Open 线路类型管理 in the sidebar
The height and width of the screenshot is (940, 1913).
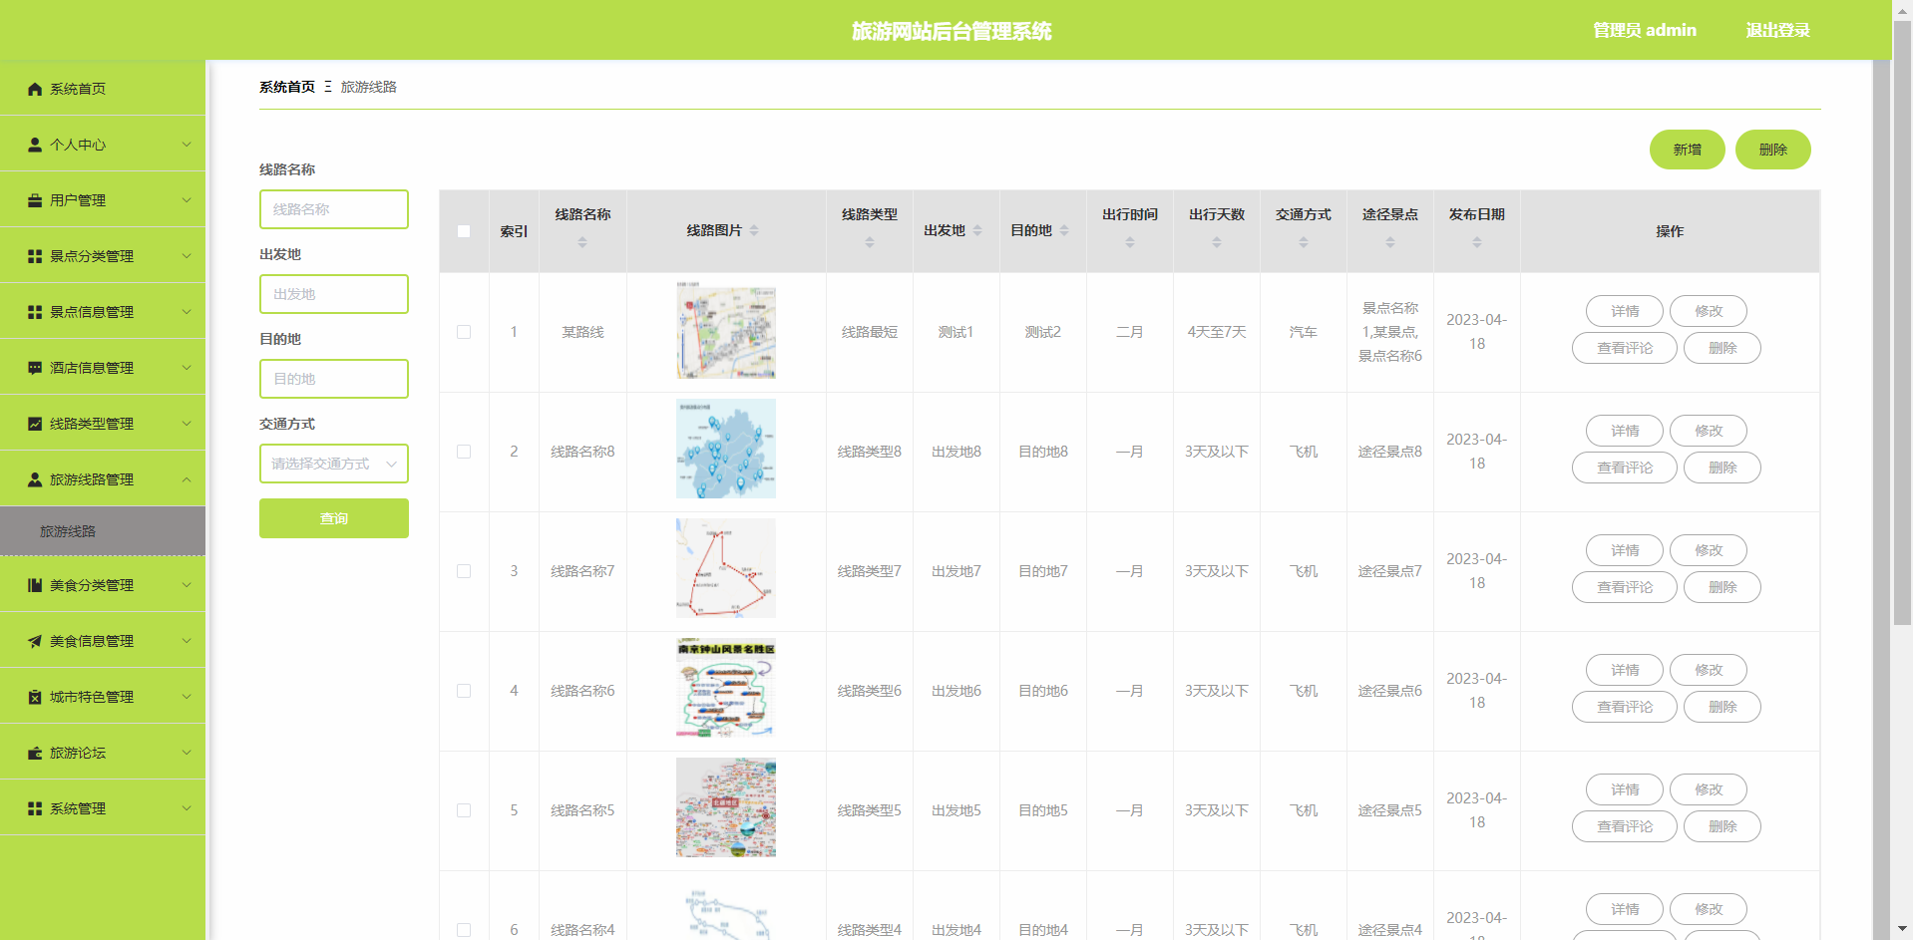103,424
